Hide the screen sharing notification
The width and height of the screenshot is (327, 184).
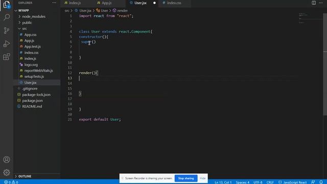[202, 178]
